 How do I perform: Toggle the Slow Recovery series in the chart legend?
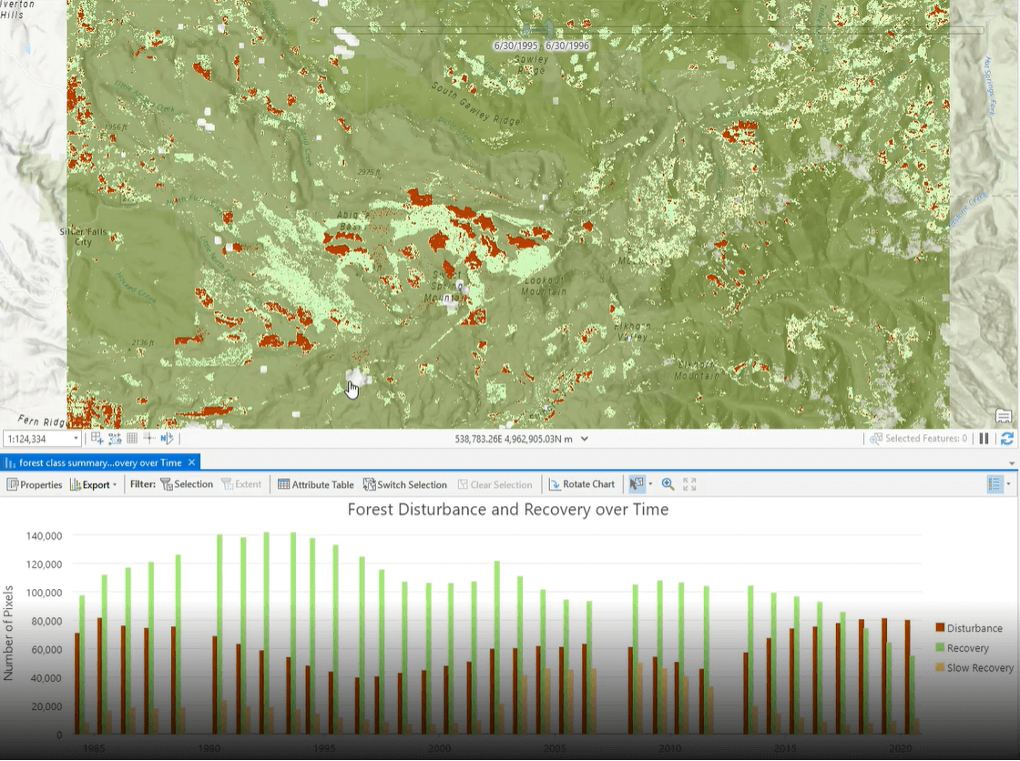point(978,667)
